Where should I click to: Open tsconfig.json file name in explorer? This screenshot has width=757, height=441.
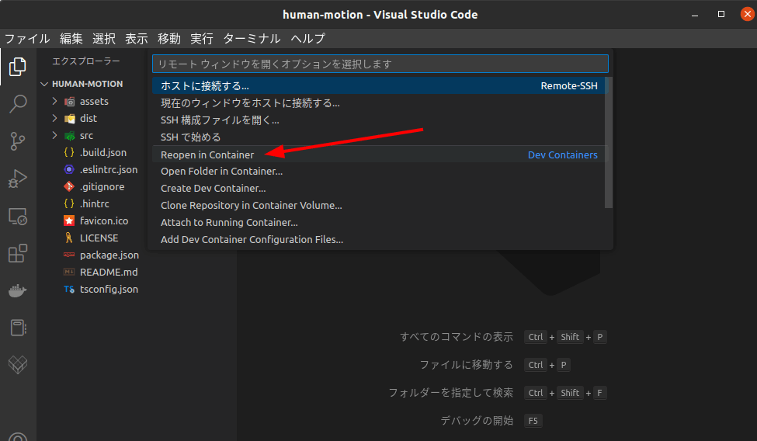(109, 290)
